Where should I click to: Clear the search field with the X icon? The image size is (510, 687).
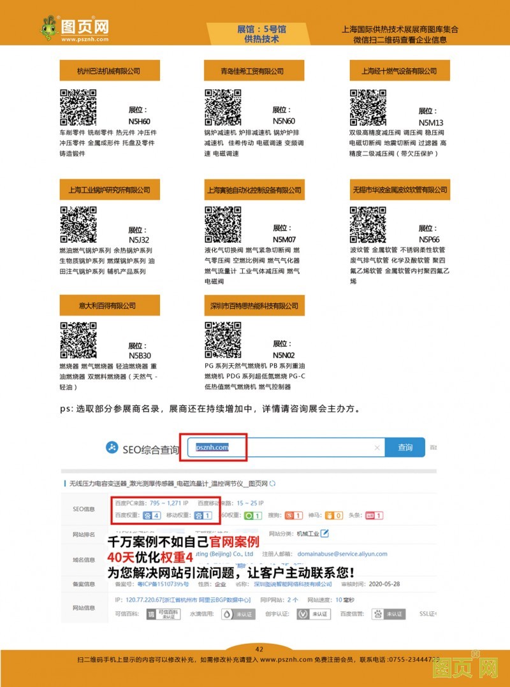[x=377, y=448]
